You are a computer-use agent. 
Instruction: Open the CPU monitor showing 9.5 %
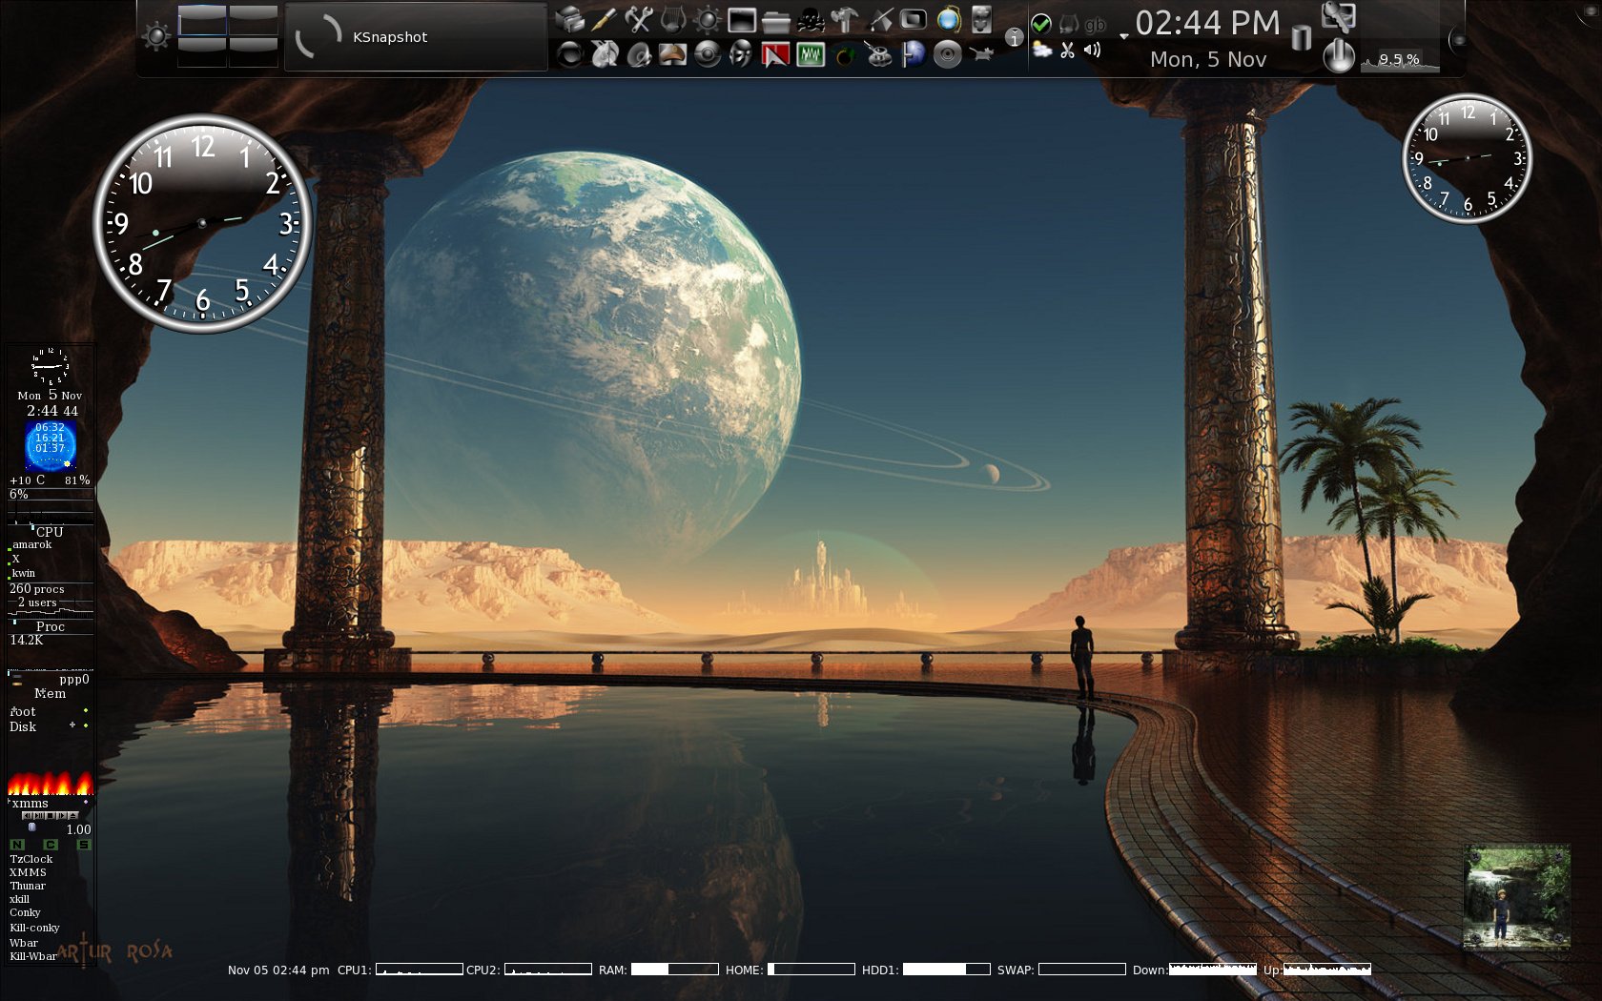(x=1400, y=60)
